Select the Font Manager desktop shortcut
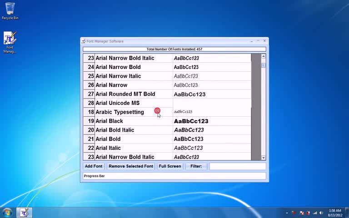This screenshot has width=349, height=218. 10,42
